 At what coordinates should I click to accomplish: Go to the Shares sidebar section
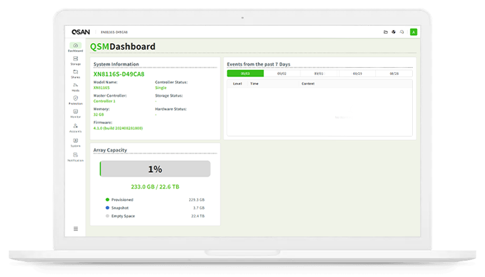75,74
